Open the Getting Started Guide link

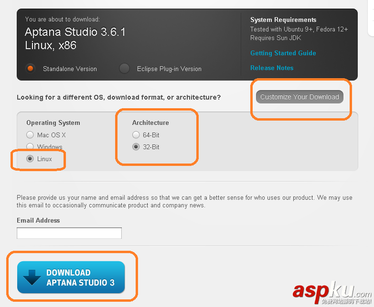(x=283, y=53)
